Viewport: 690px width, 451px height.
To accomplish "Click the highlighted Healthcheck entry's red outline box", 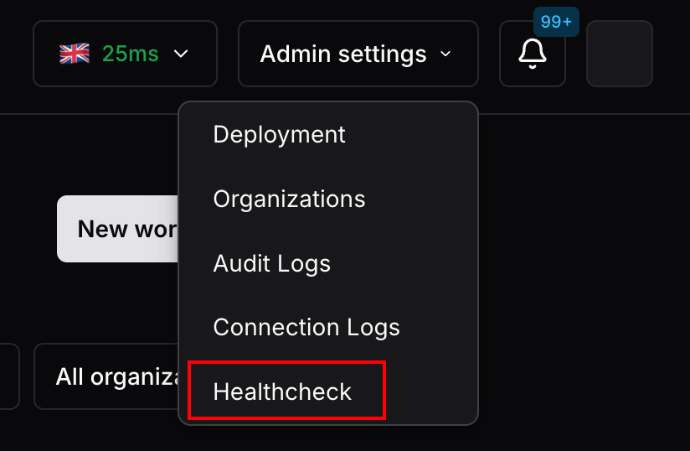I will pos(287,390).
